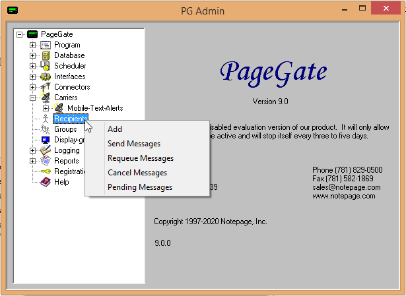The width and height of the screenshot is (406, 296).
Task: Click the Logging notebook pencil icon
Action: (46, 150)
